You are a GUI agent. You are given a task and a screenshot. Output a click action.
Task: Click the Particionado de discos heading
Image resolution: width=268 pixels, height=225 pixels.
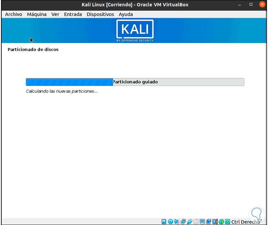click(x=33, y=50)
